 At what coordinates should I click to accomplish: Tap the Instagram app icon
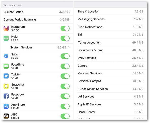coord(6,28)
